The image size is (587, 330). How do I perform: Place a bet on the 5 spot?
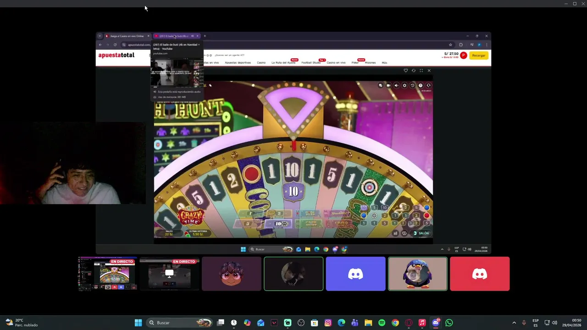click(x=247, y=224)
